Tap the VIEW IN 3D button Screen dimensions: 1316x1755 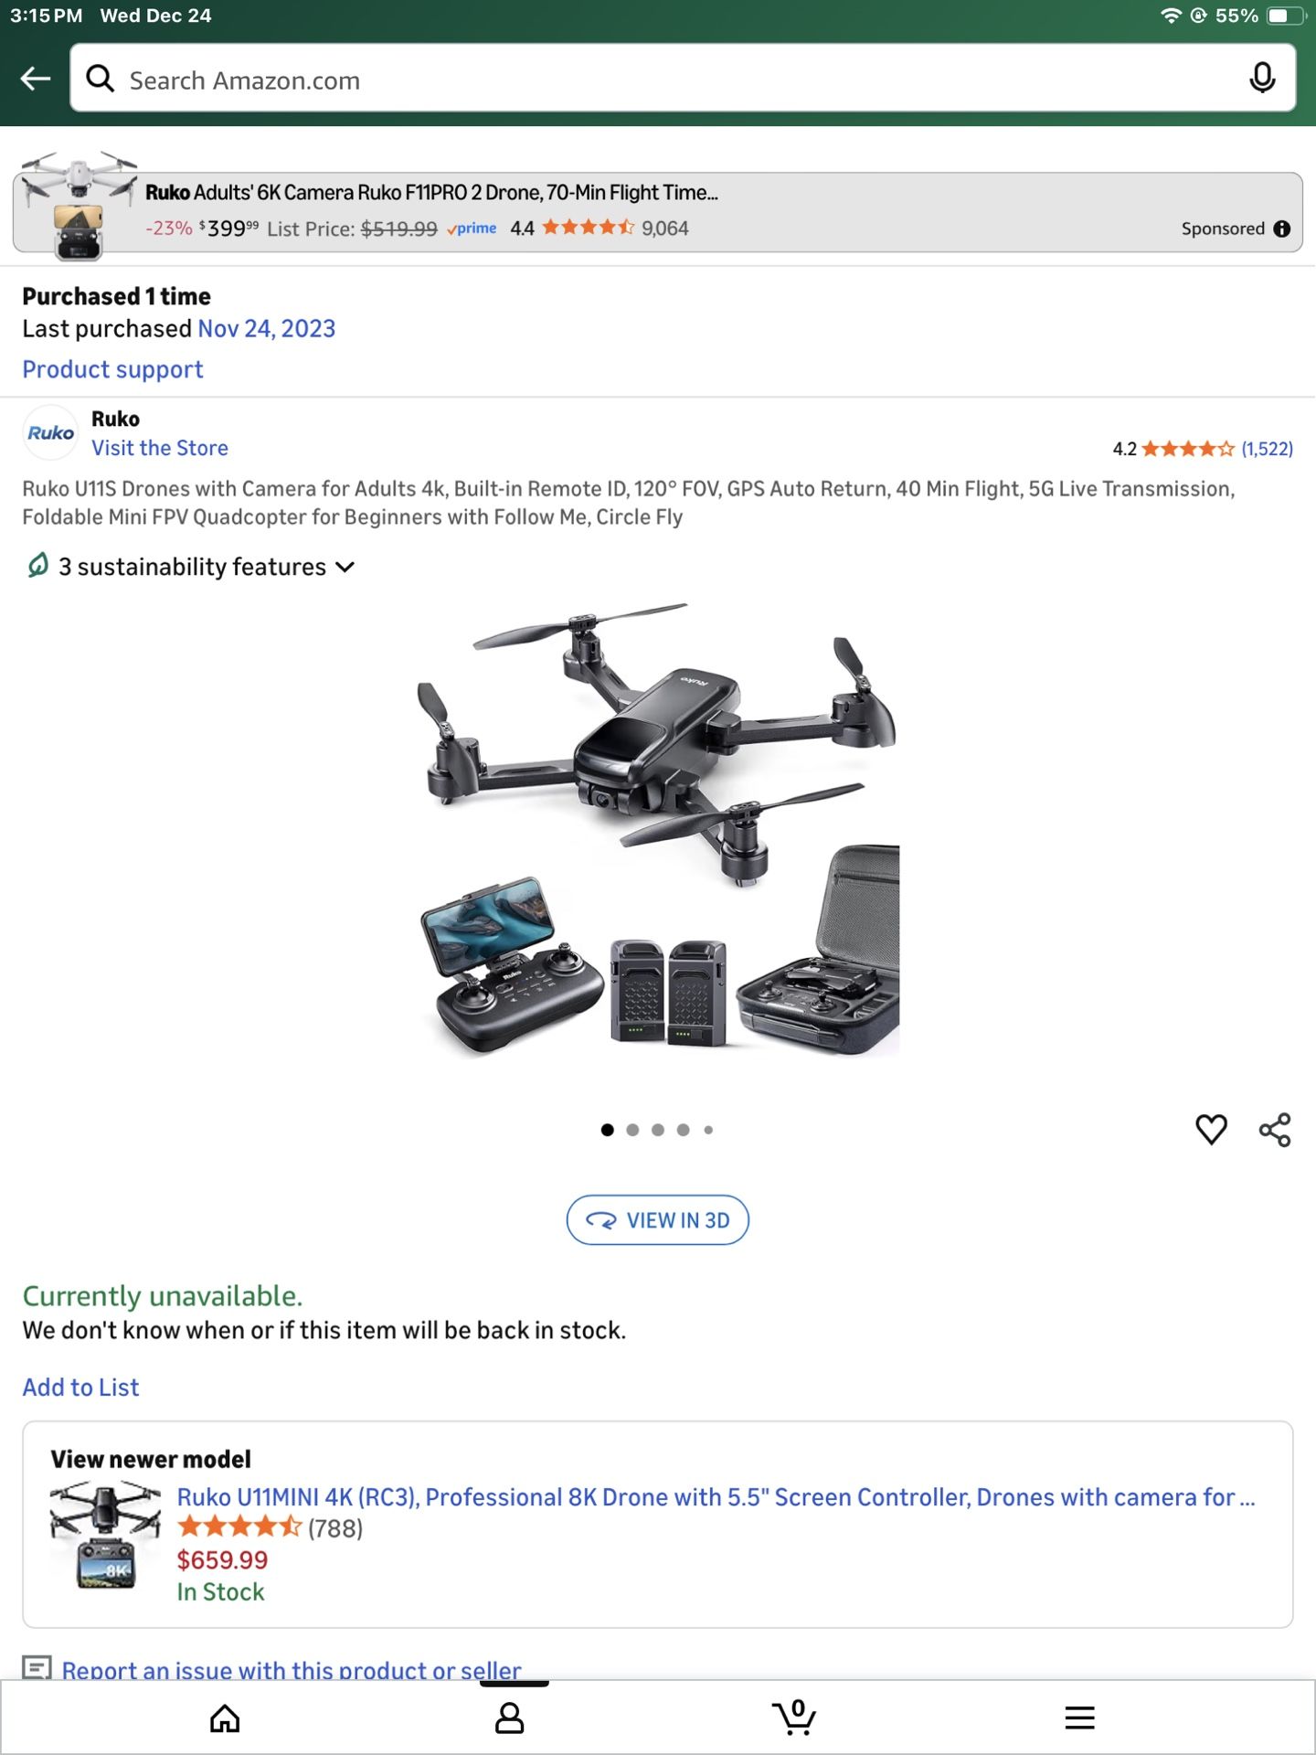pos(658,1220)
